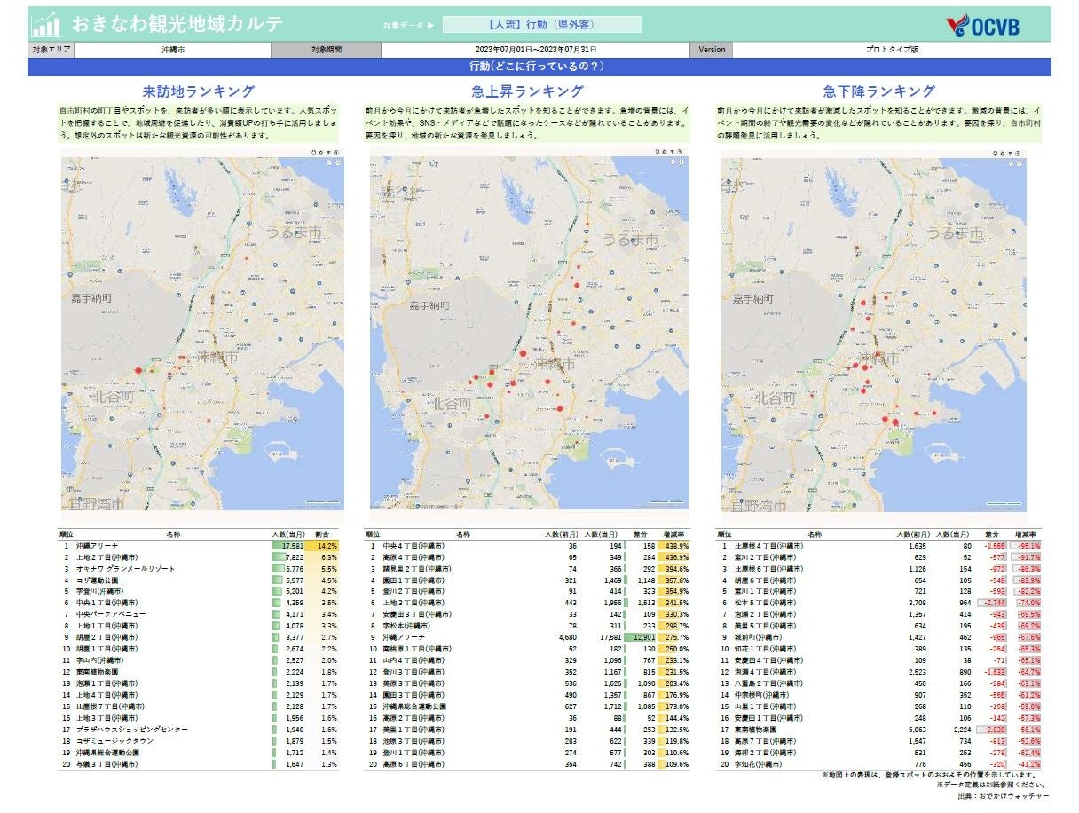This screenshot has height=813, width=1079.
Task: Open the 【人流】行動（県外客） data selector
Action: (x=541, y=25)
